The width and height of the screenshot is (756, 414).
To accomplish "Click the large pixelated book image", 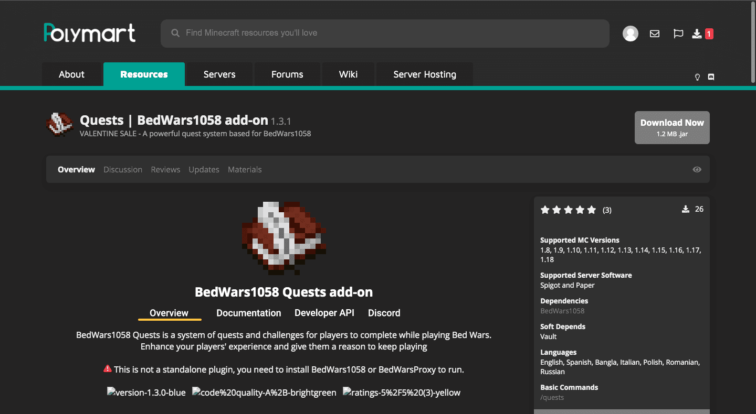I will pos(284,238).
